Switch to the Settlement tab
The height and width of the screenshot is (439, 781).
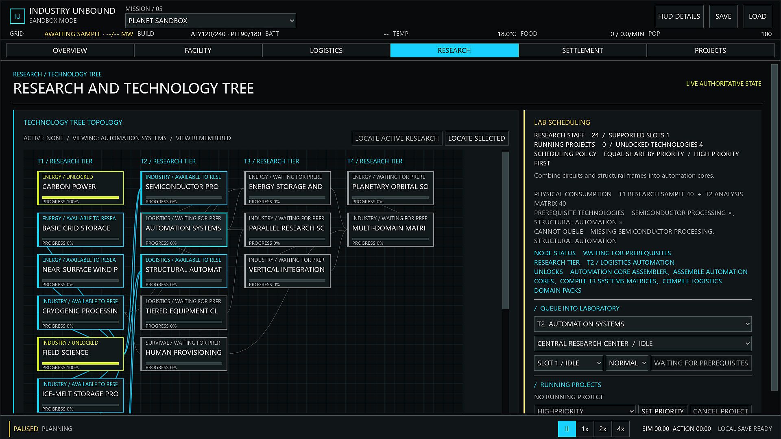582,50
